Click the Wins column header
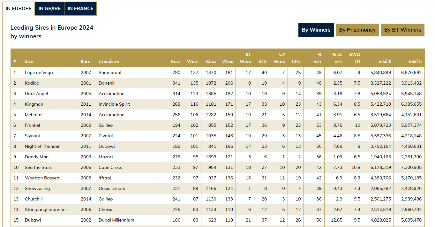Screen dimensions: 435x227 [x=228, y=61]
